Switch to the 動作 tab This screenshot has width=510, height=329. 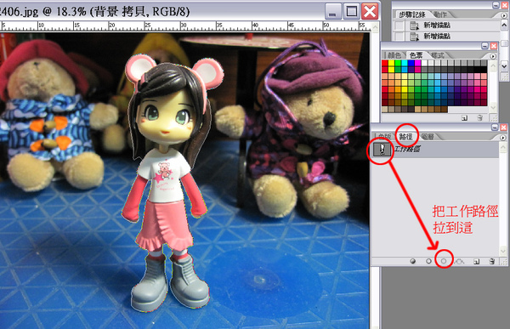(440, 14)
